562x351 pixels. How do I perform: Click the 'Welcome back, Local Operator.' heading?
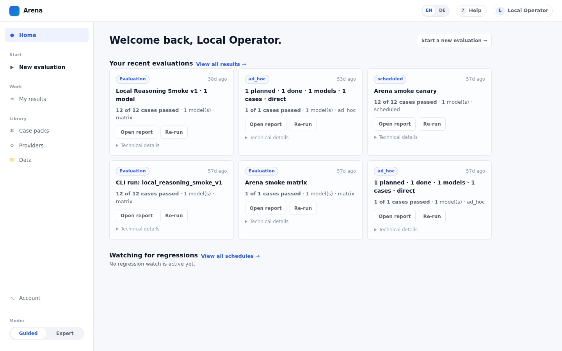[195, 40]
